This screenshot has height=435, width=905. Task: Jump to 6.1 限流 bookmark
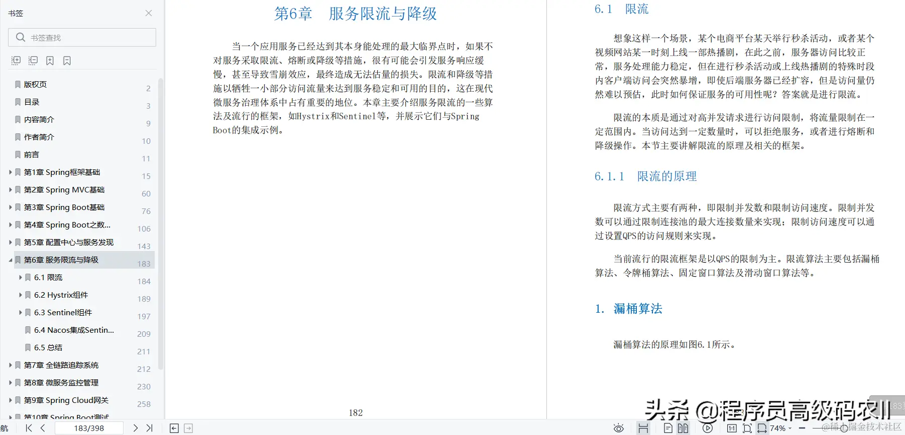pyautogui.click(x=48, y=277)
